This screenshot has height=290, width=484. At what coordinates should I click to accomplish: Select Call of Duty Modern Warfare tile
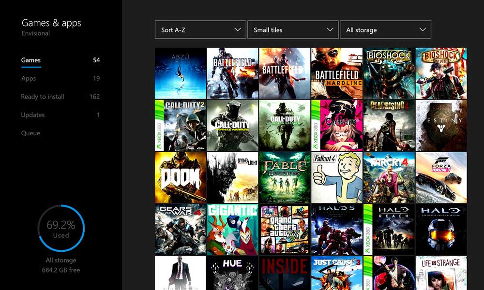tap(285, 125)
